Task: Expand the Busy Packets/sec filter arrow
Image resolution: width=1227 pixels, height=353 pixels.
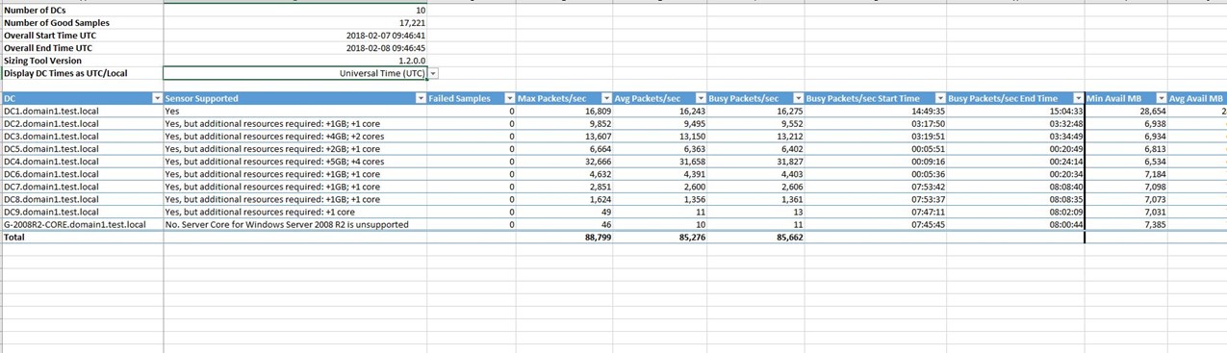Action: 797,98
